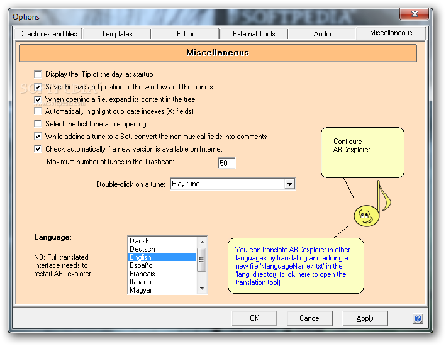Select the Miscellaneous tab
Screen dimensions: 446x346
coord(391,33)
